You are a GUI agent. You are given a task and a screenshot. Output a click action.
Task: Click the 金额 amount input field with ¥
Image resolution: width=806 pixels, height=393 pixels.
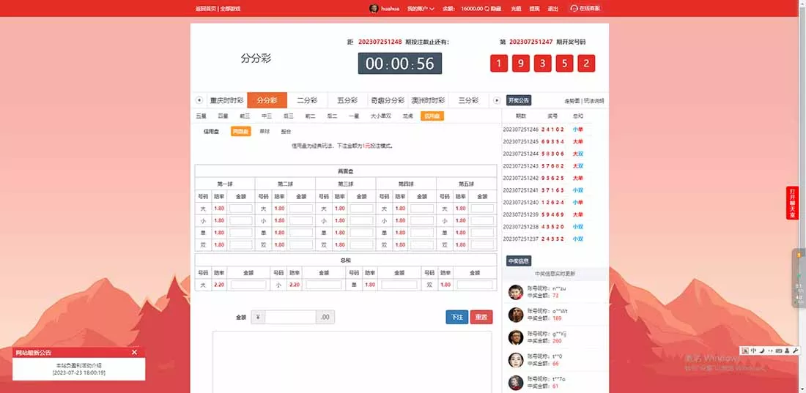tap(290, 317)
